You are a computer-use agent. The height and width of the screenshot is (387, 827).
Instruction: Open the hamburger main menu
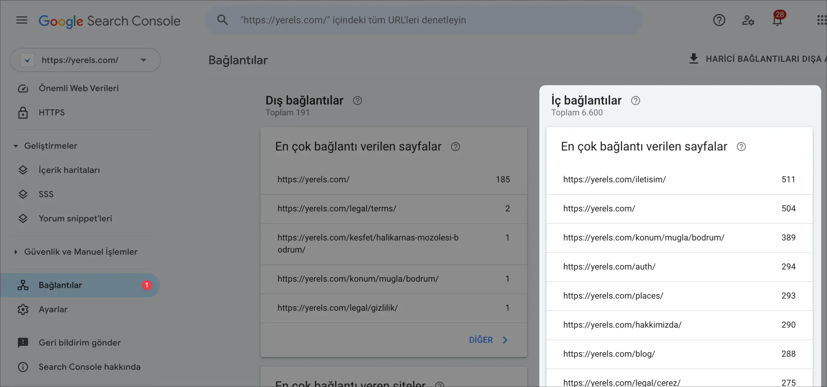coord(22,20)
